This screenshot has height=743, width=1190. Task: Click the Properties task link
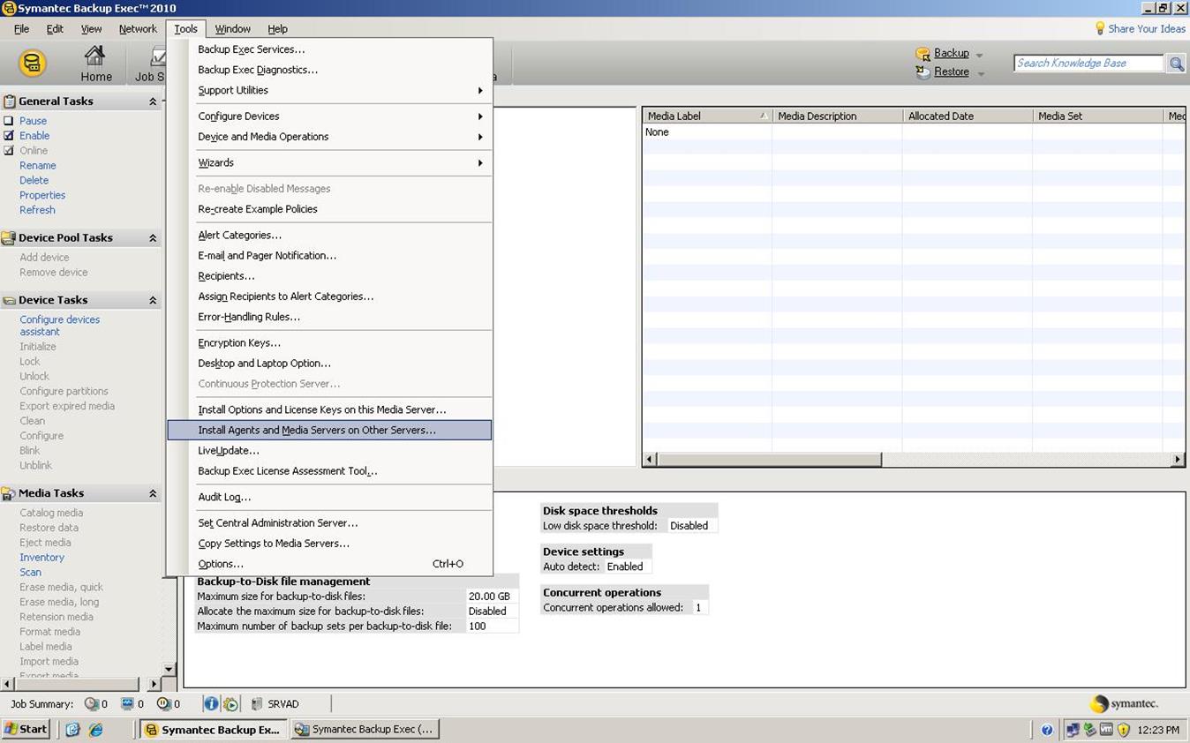pyautogui.click(x=42, y=196)
